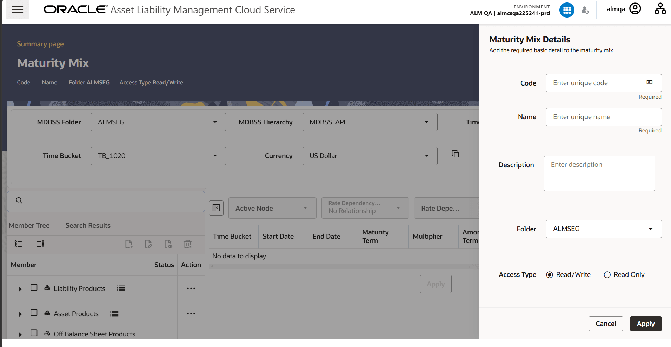The image size is (671, 347).
Task: Open action menu for Asset Products
Action: tap(191, 314)
